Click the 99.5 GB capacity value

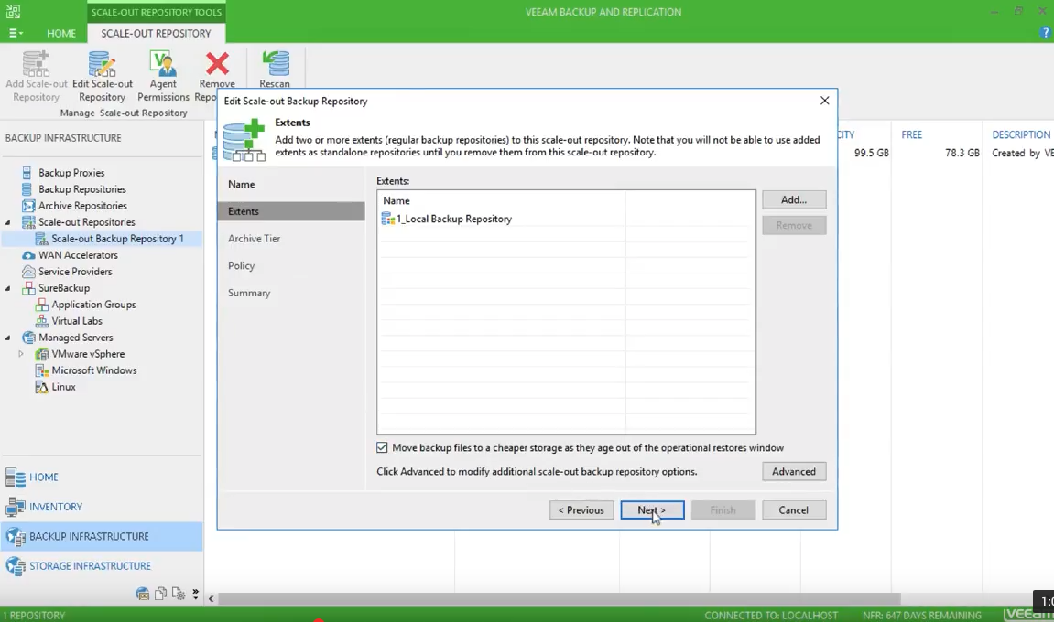[x=871, y=153]
